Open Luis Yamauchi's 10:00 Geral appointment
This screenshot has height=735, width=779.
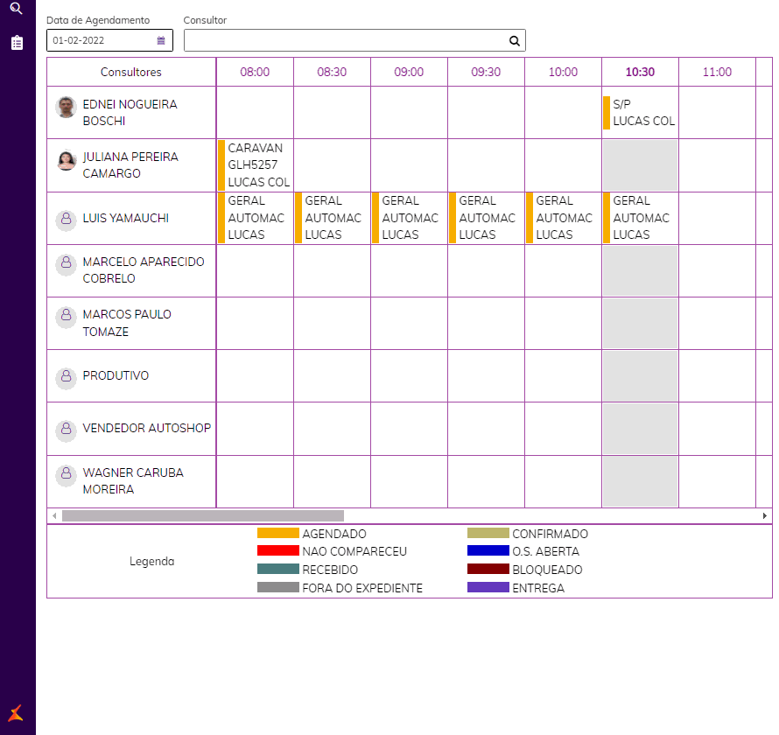tap(563, 218)
